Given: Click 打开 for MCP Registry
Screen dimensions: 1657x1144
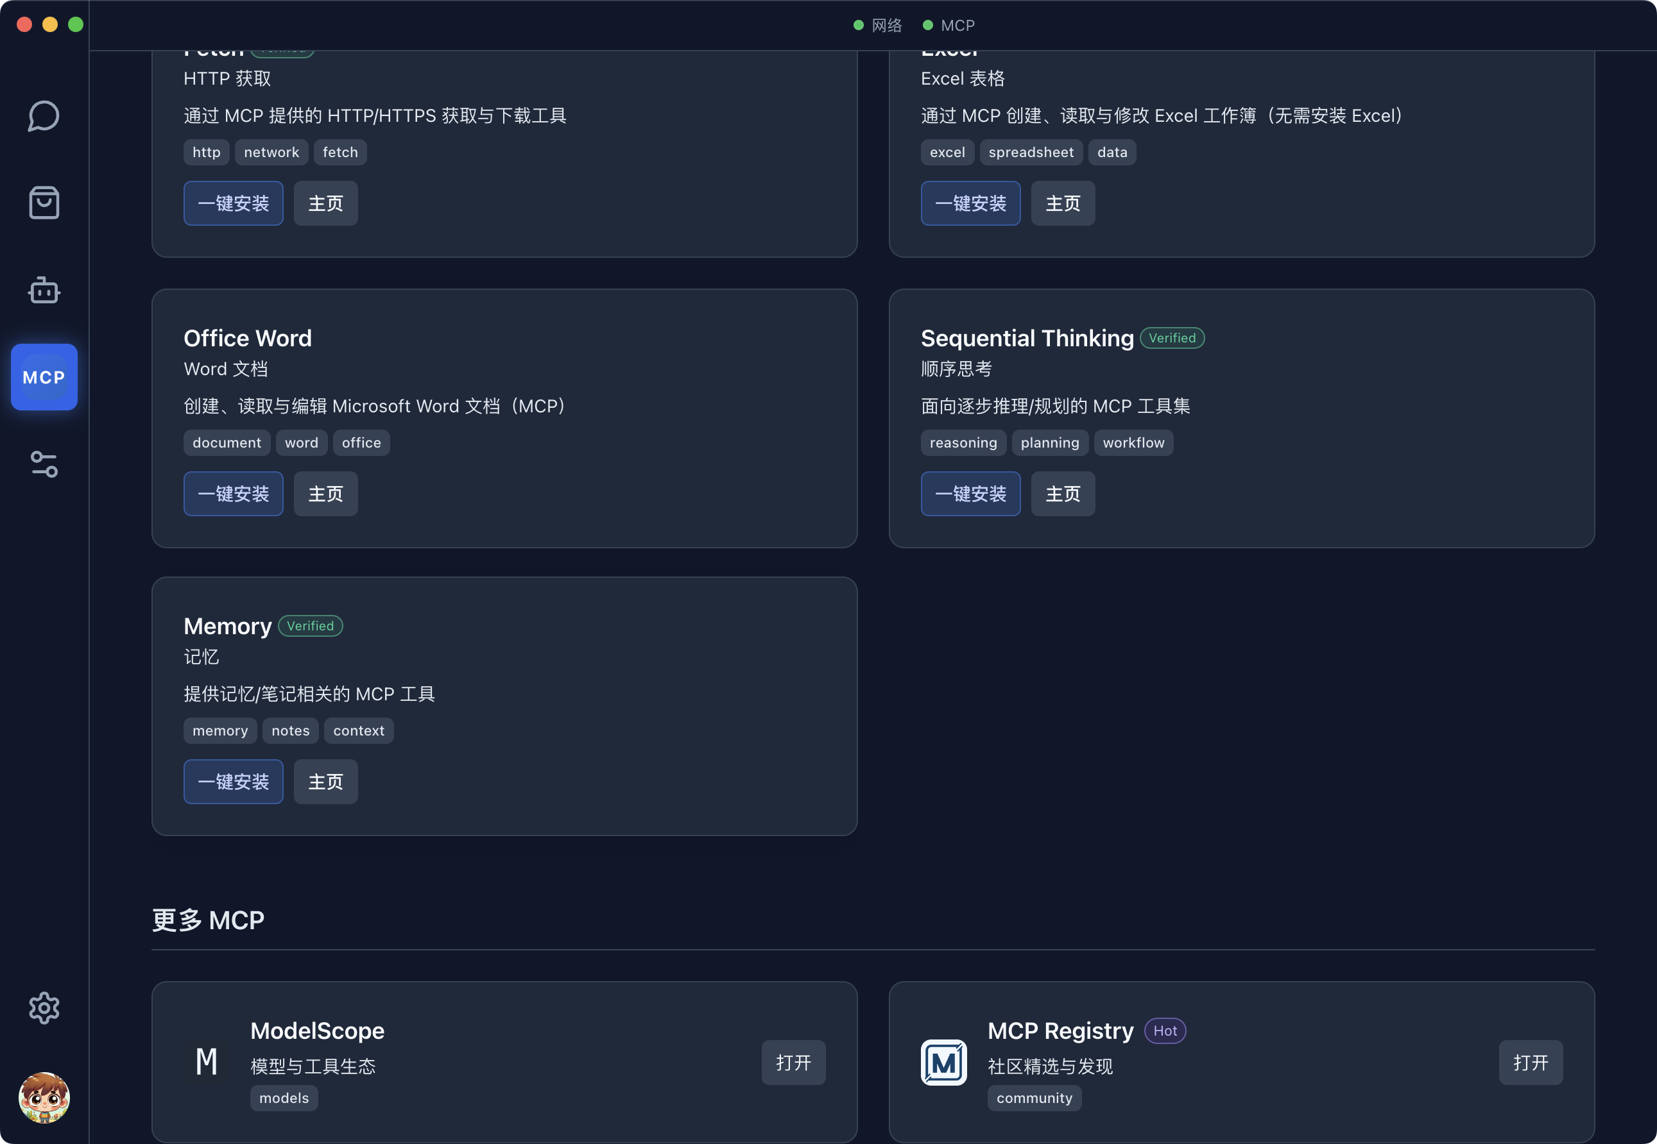Looking at the screenshot, I should [x=1530, y=1063].
